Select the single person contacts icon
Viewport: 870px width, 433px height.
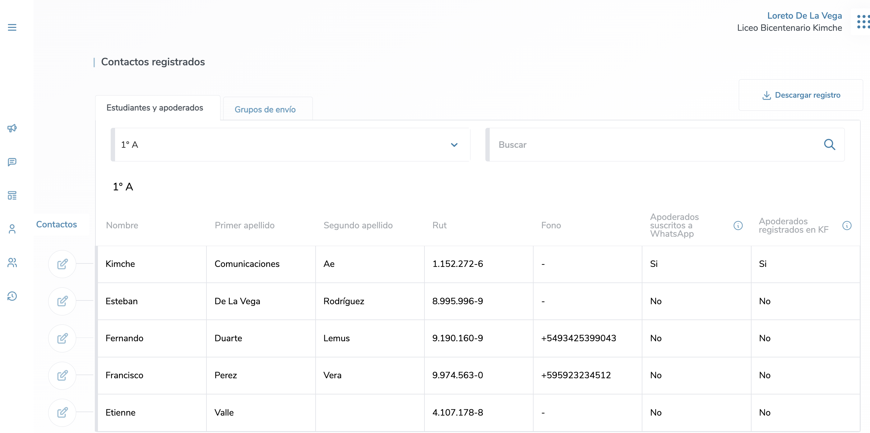(12, 229)
